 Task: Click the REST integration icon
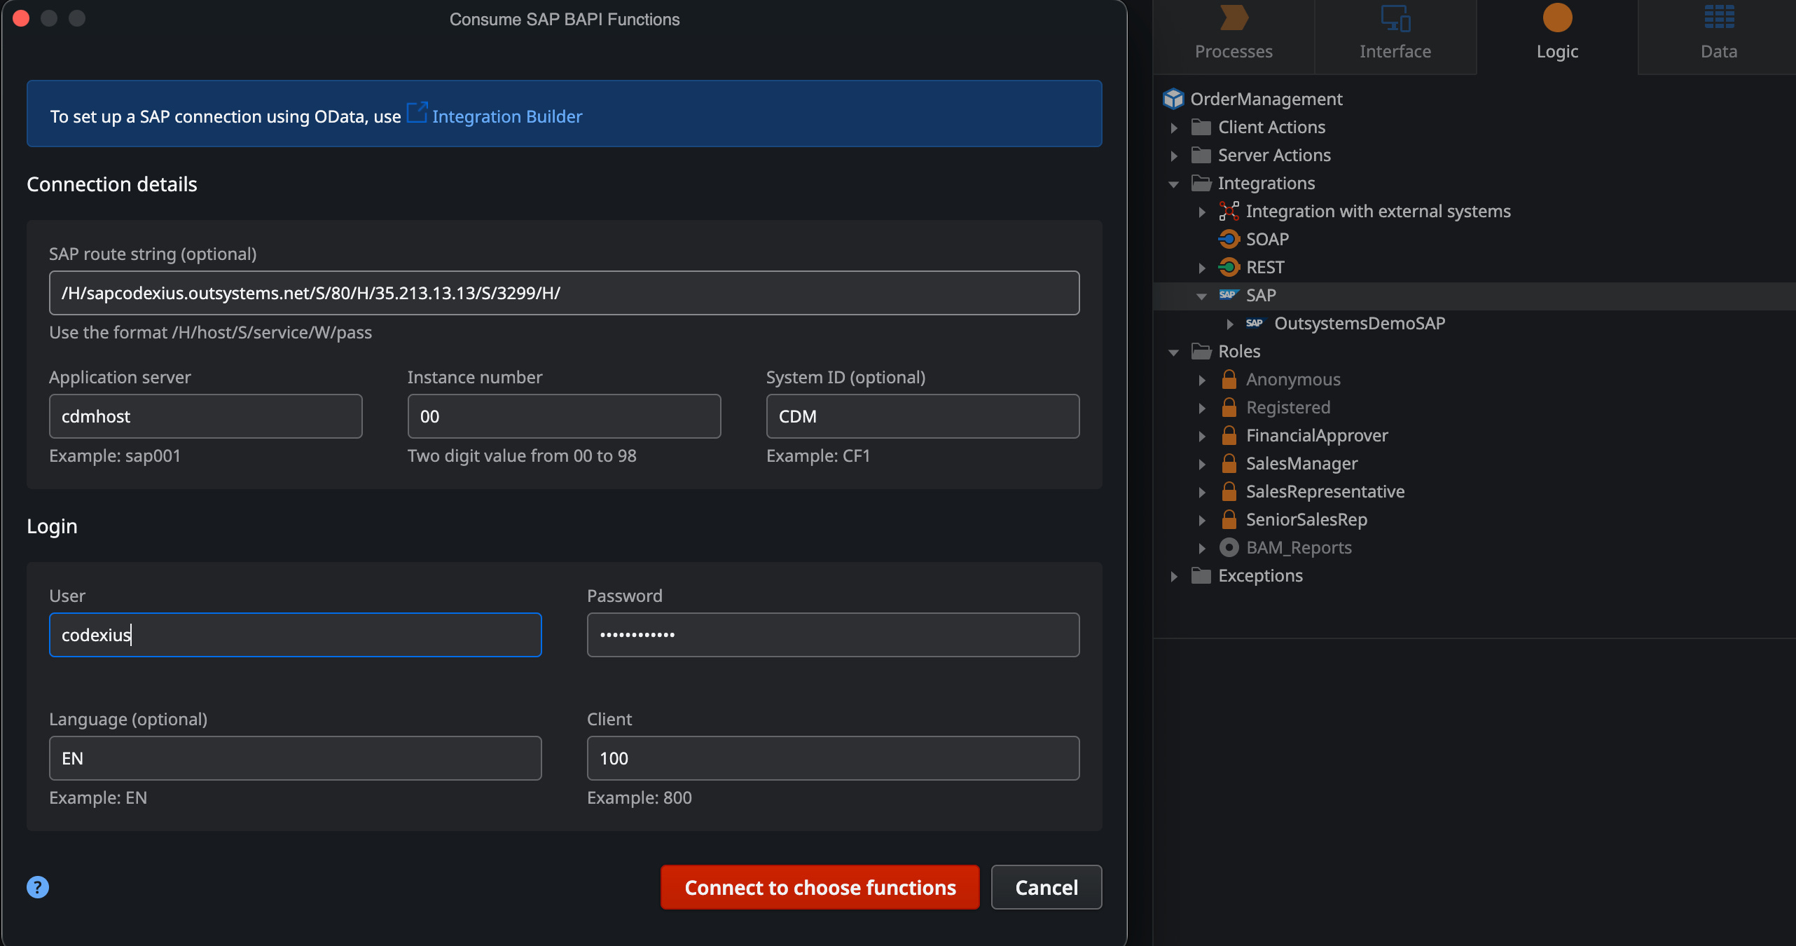pyautogui.click(x=1229, y=267)
